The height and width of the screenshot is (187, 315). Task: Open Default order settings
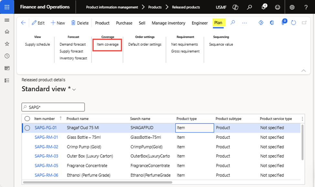click(x=145, y=44)
